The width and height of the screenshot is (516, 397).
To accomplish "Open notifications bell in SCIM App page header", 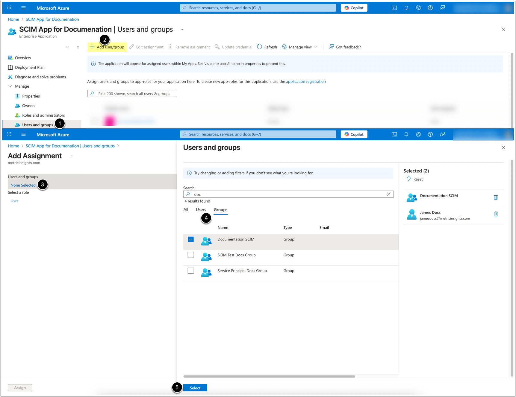I will point(406,8).
